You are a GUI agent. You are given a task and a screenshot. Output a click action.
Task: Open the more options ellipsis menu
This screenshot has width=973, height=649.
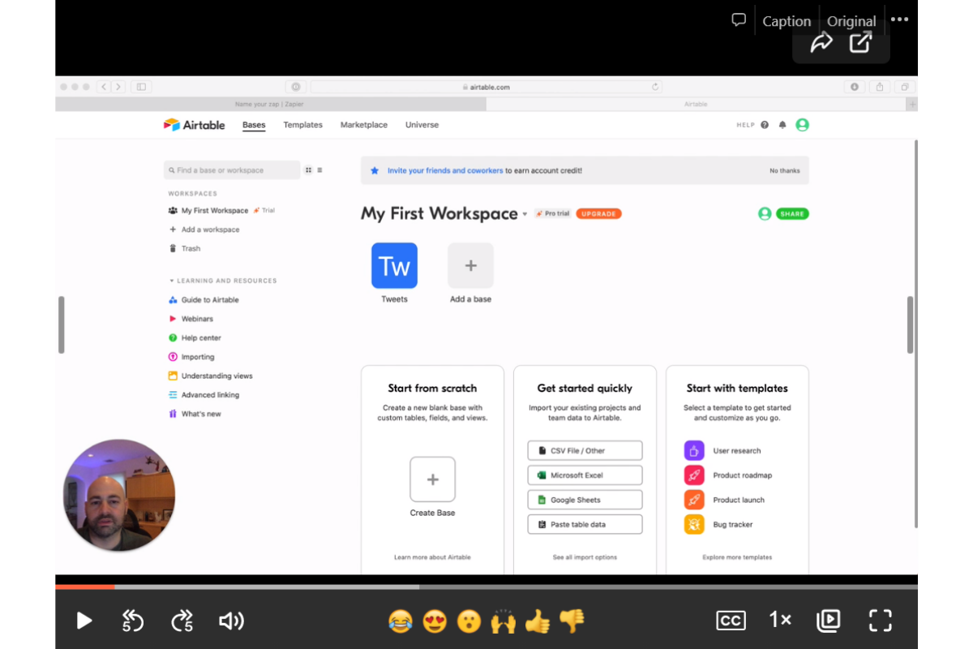click(899, 19)
